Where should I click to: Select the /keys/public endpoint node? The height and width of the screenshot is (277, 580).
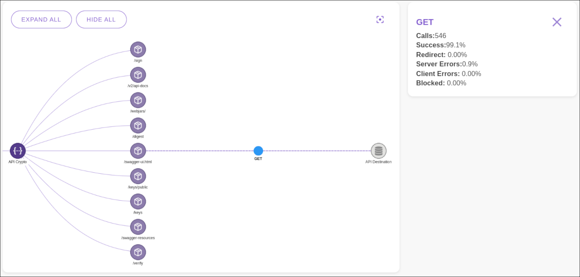point(138,176)
